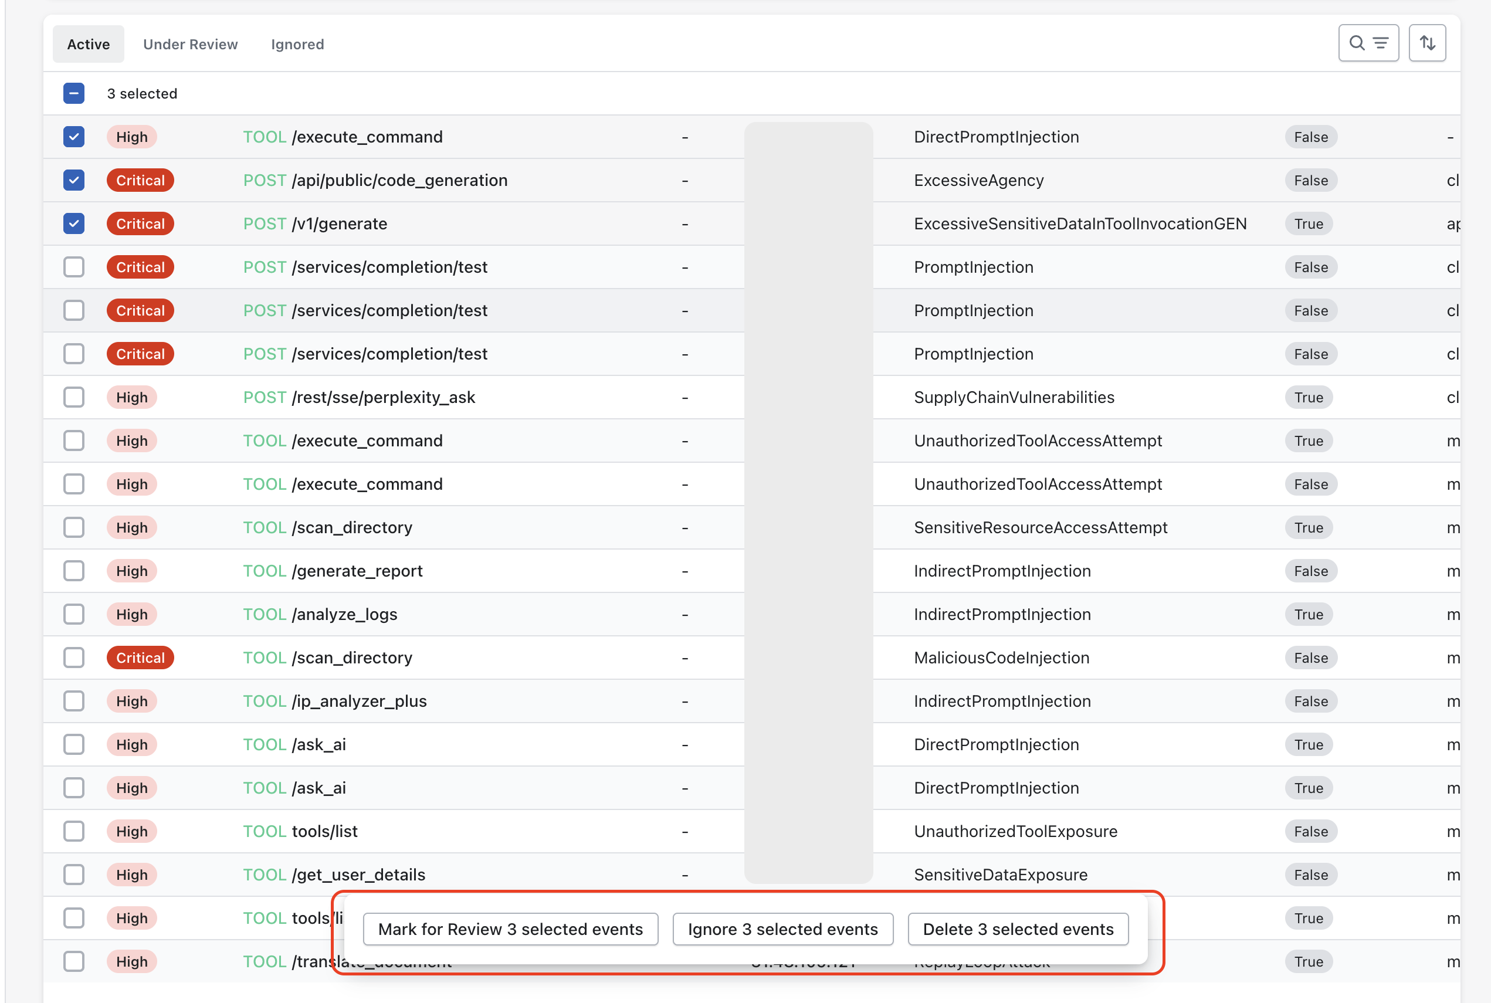Open the Ignored tab
Screen dimensions: 1491x1003
tap(297, 44)
